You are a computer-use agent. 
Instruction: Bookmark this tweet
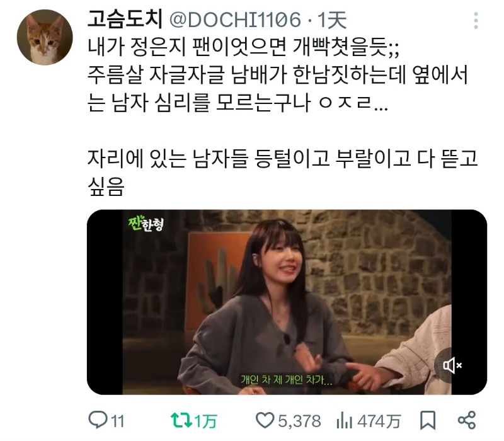[x=428, y=420]
